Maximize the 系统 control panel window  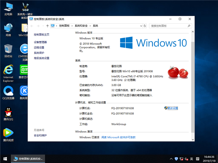coord(180,19)
